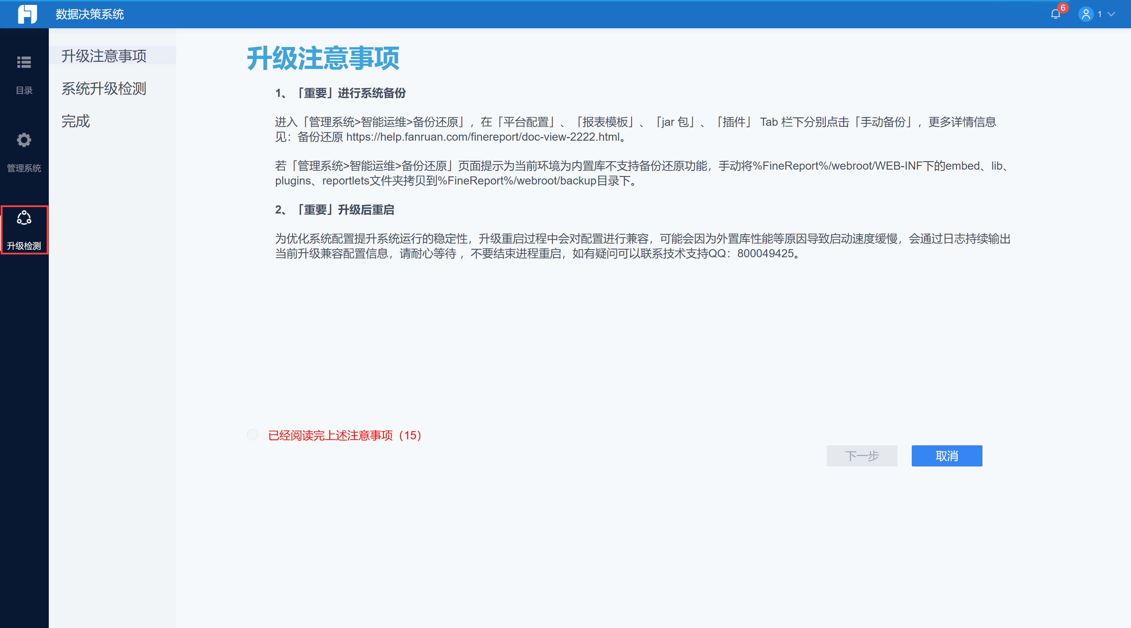Click 数据决策系统 title text
The width and height of the screenshot is (1131, 628).
point(89,14)
